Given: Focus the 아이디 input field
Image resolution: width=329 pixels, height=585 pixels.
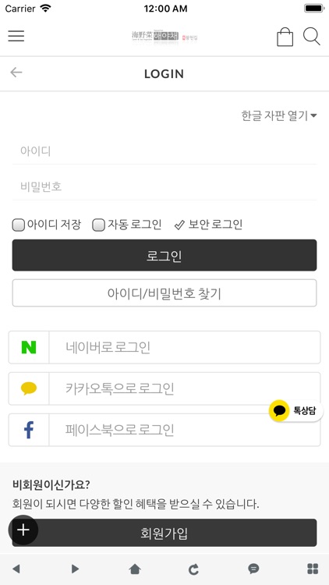Looking at the screenshot, I should 164,151.
